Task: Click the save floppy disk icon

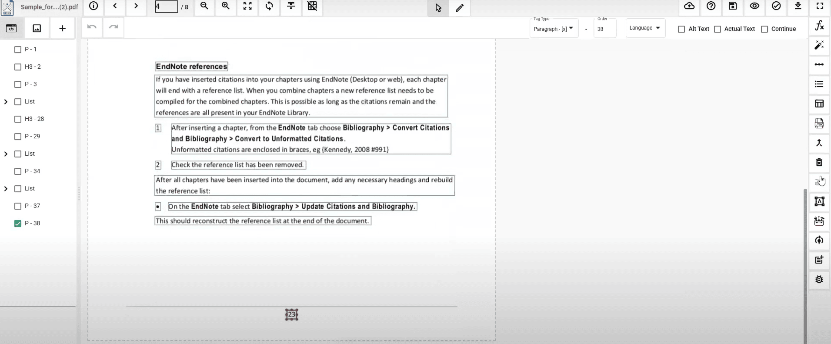Action: click(x=733, y=6)
